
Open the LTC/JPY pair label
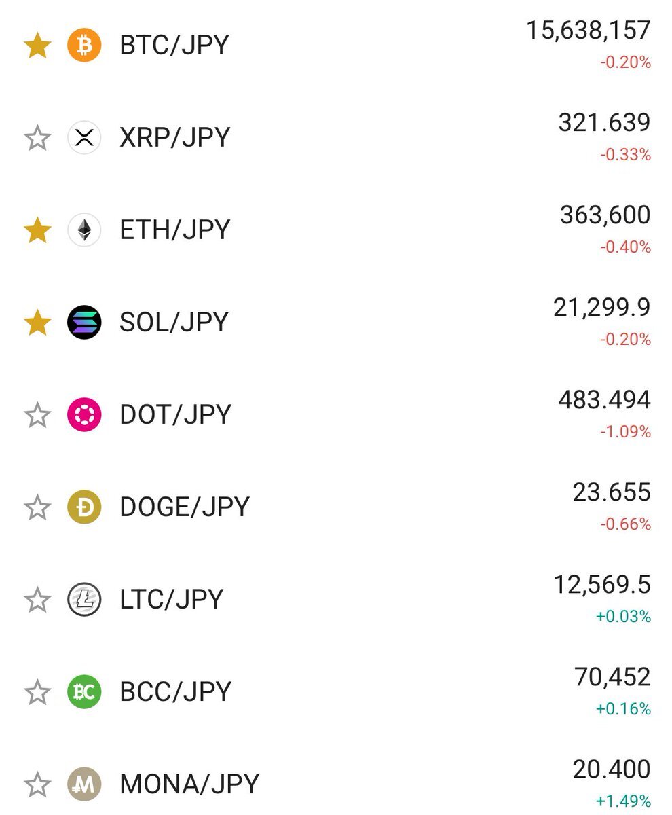coord(171,600)
